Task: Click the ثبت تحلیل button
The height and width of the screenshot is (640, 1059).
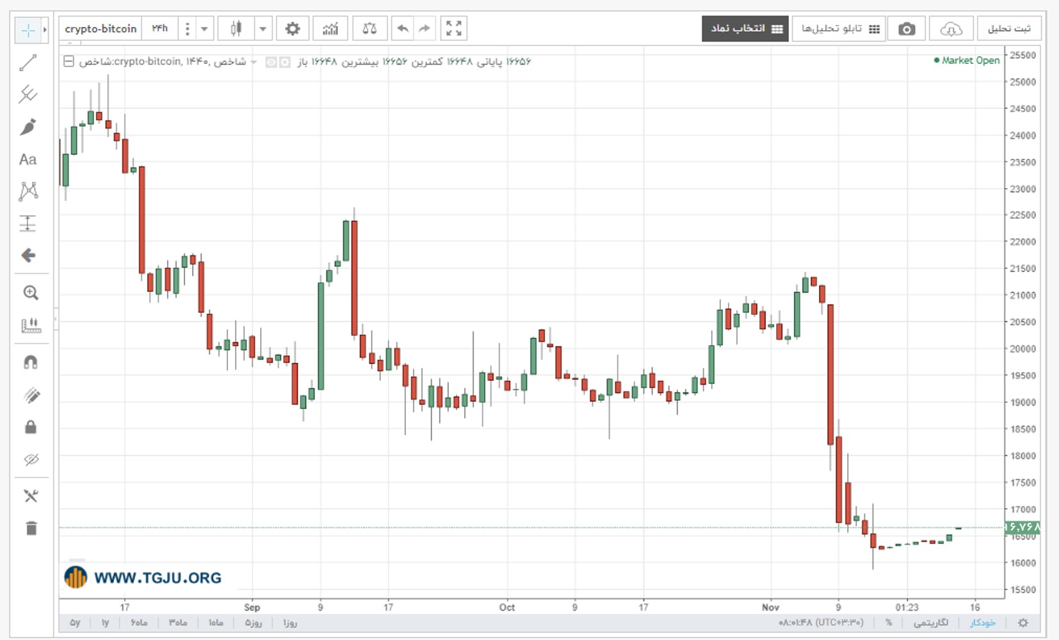Action: [x=1009, y=29]
